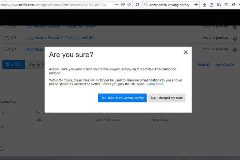Viewport: 240px width, 160px height.
Task: Open the Library icon
Action: click(219, 5)
